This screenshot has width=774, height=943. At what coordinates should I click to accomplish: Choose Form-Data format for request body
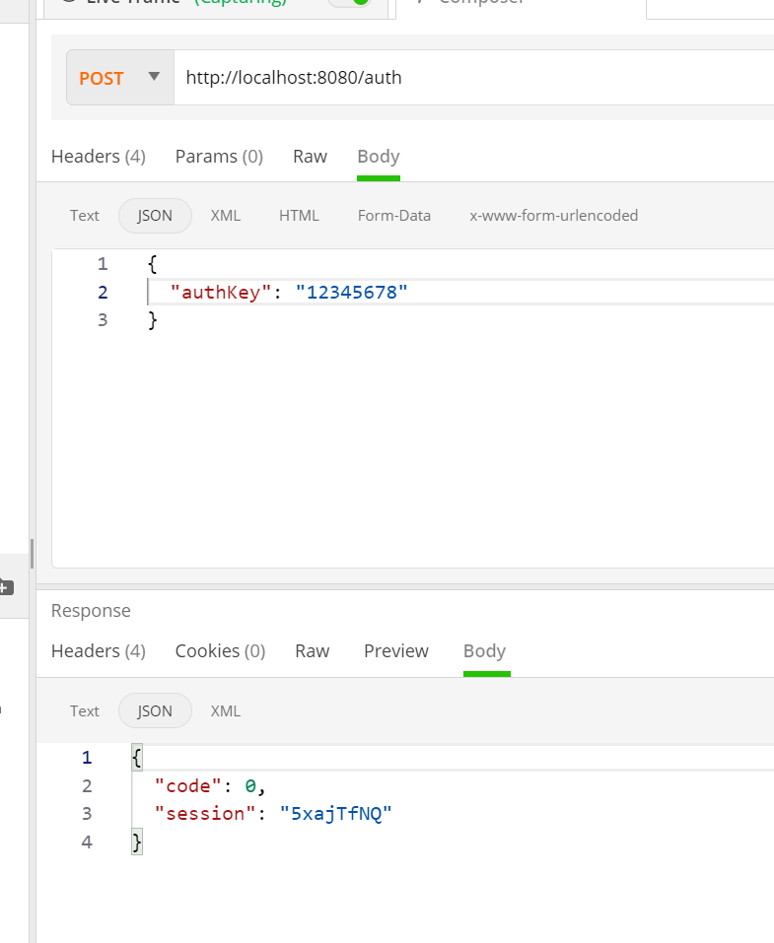pyautogui.click(x=394, y=215)
